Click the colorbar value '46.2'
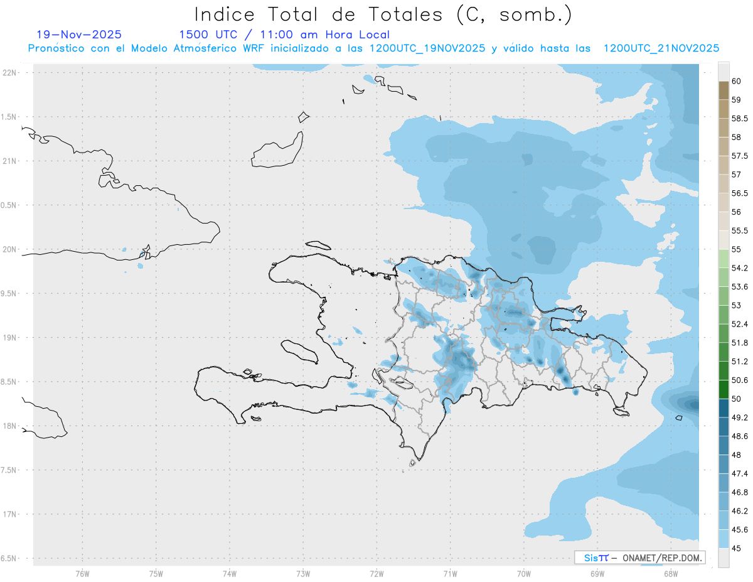This screenshot has height=582, width=753. (x=740, y=511)
